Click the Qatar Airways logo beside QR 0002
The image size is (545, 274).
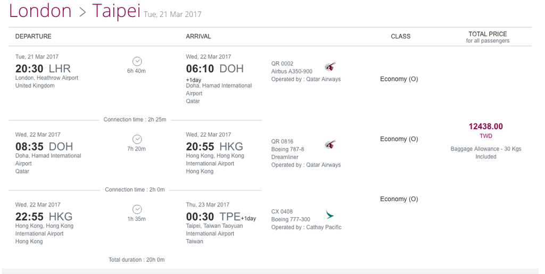click(x=330, y=67)
